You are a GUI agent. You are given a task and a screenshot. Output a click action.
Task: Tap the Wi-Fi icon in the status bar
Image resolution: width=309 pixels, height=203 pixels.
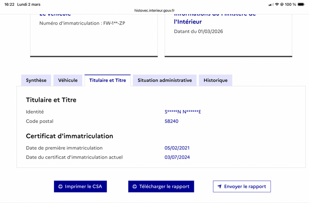277,4
